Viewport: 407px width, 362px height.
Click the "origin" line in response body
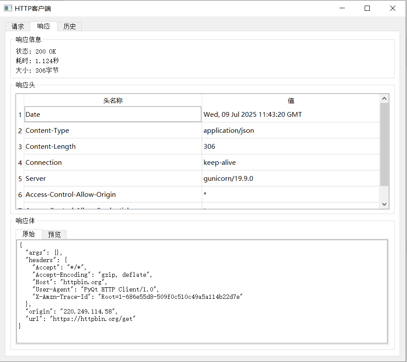click(71, 311)
